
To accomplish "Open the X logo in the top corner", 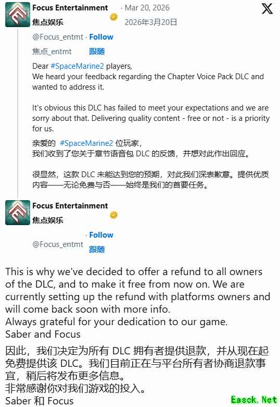I will click(267, 8).
